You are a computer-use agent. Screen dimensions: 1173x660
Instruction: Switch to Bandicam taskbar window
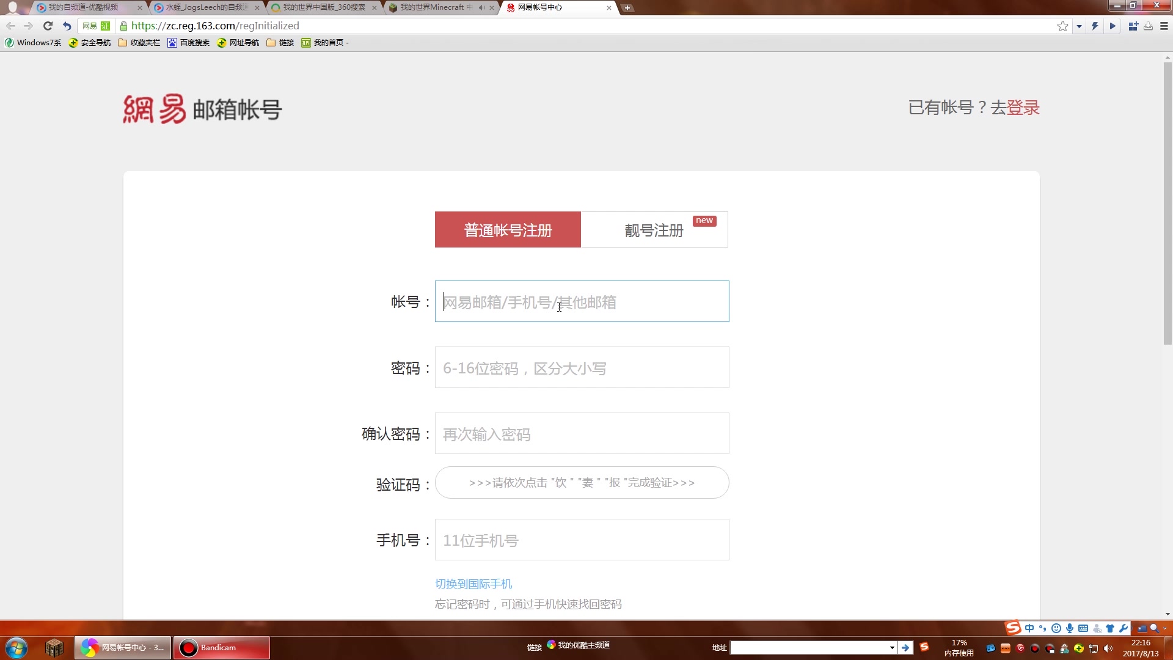point(222,648)
